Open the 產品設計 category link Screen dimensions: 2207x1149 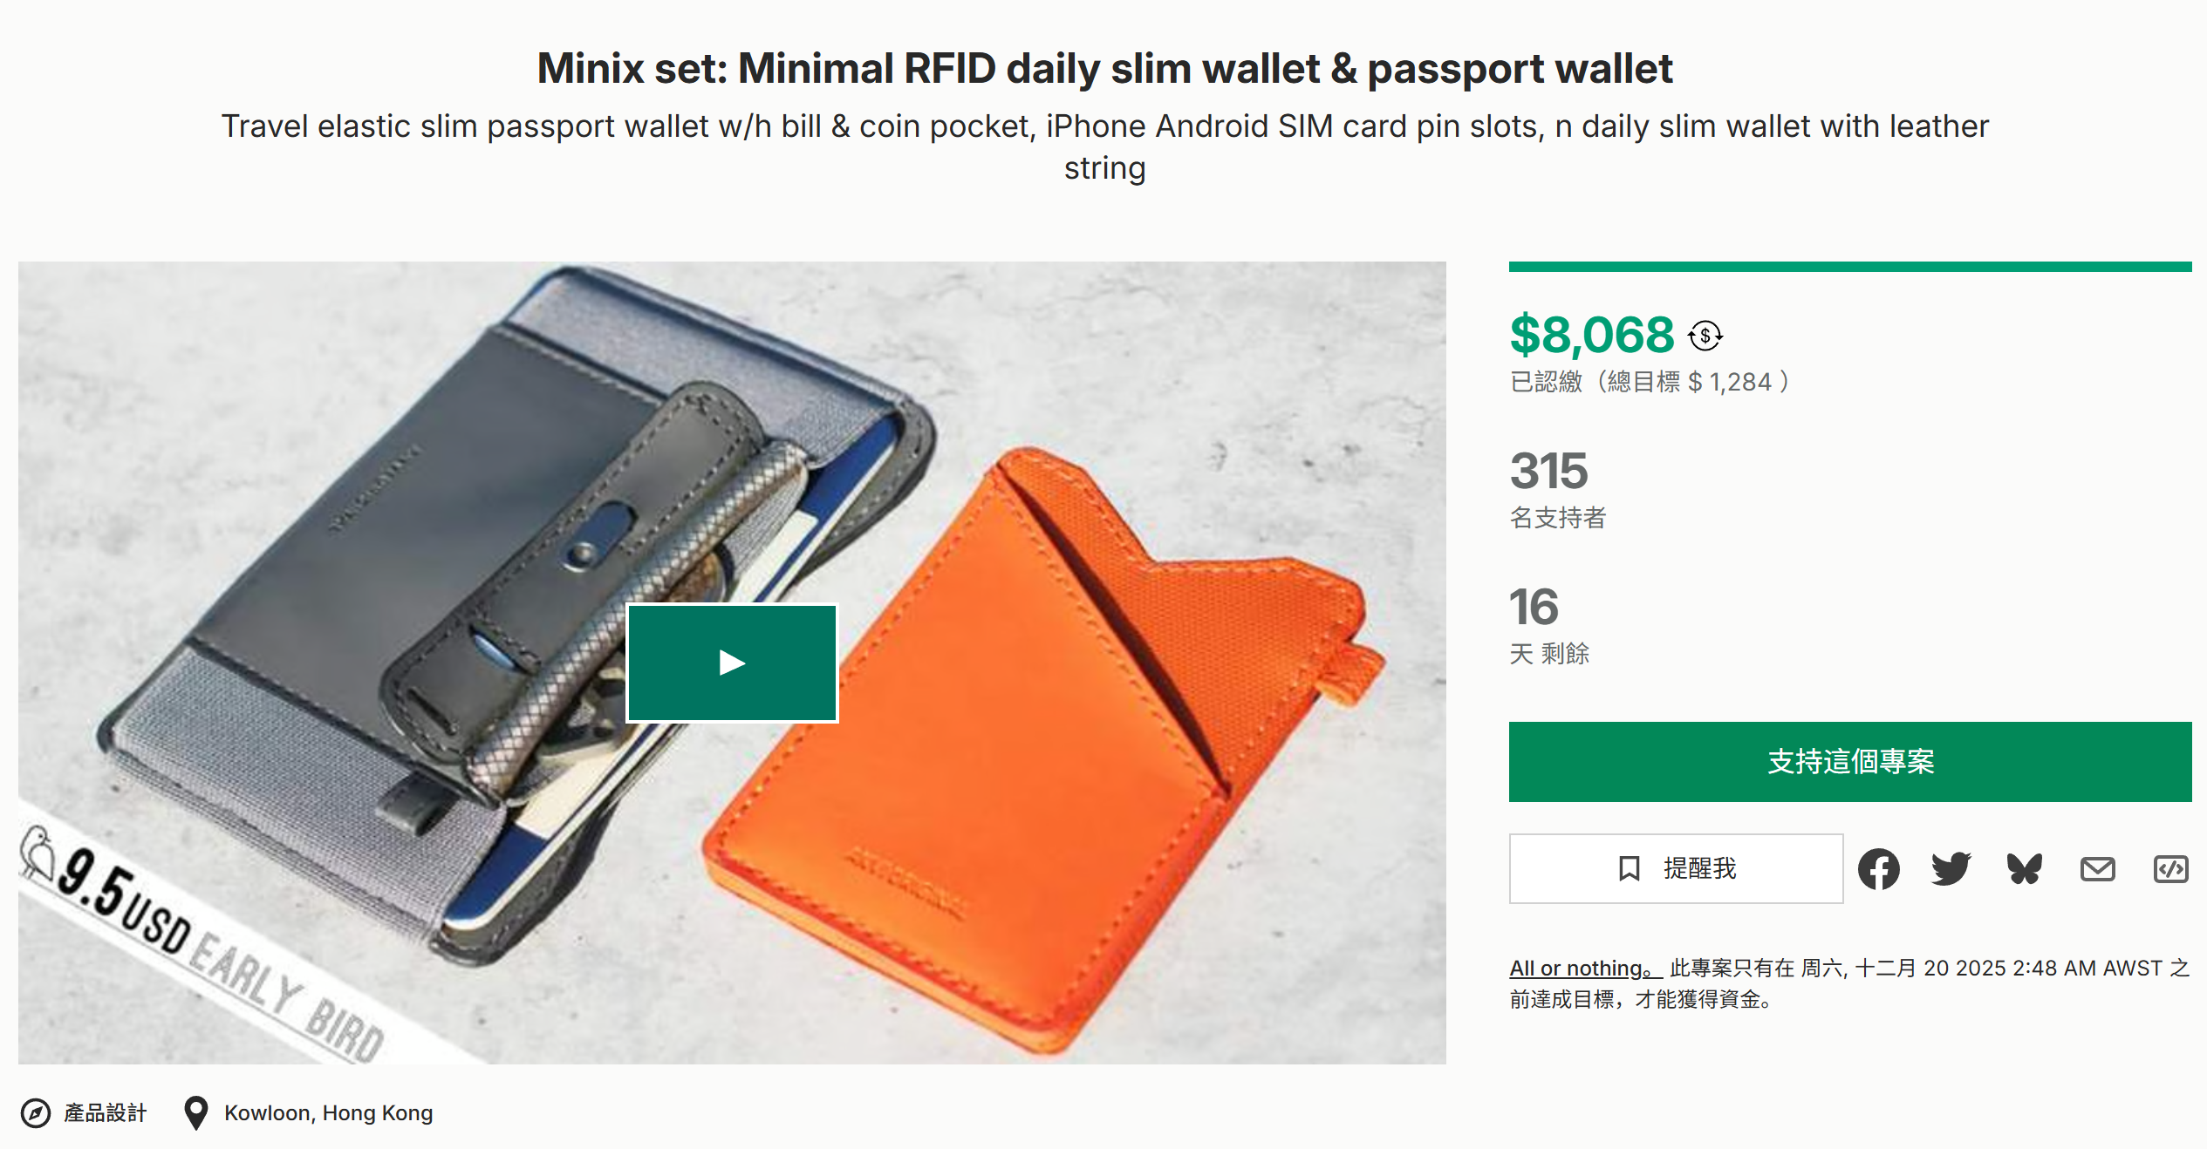[105, 1113]
